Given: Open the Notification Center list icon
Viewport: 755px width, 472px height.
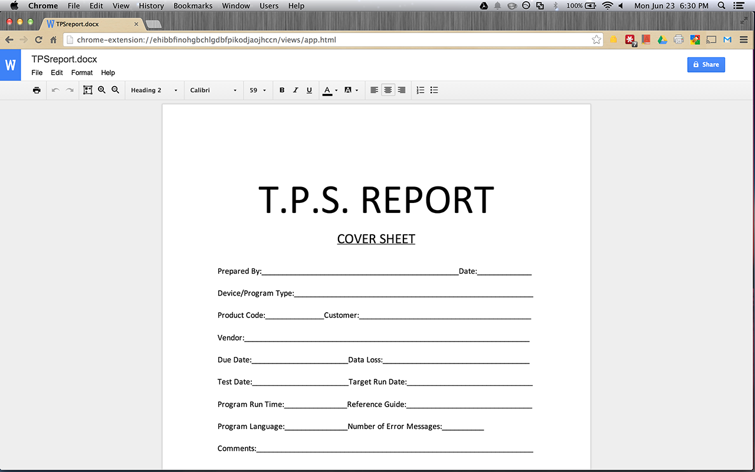Looking at the screenshot, I should [x=738, y=6].
